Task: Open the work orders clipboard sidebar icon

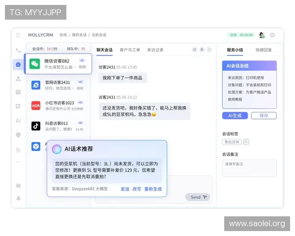Action: coord(18,92)
